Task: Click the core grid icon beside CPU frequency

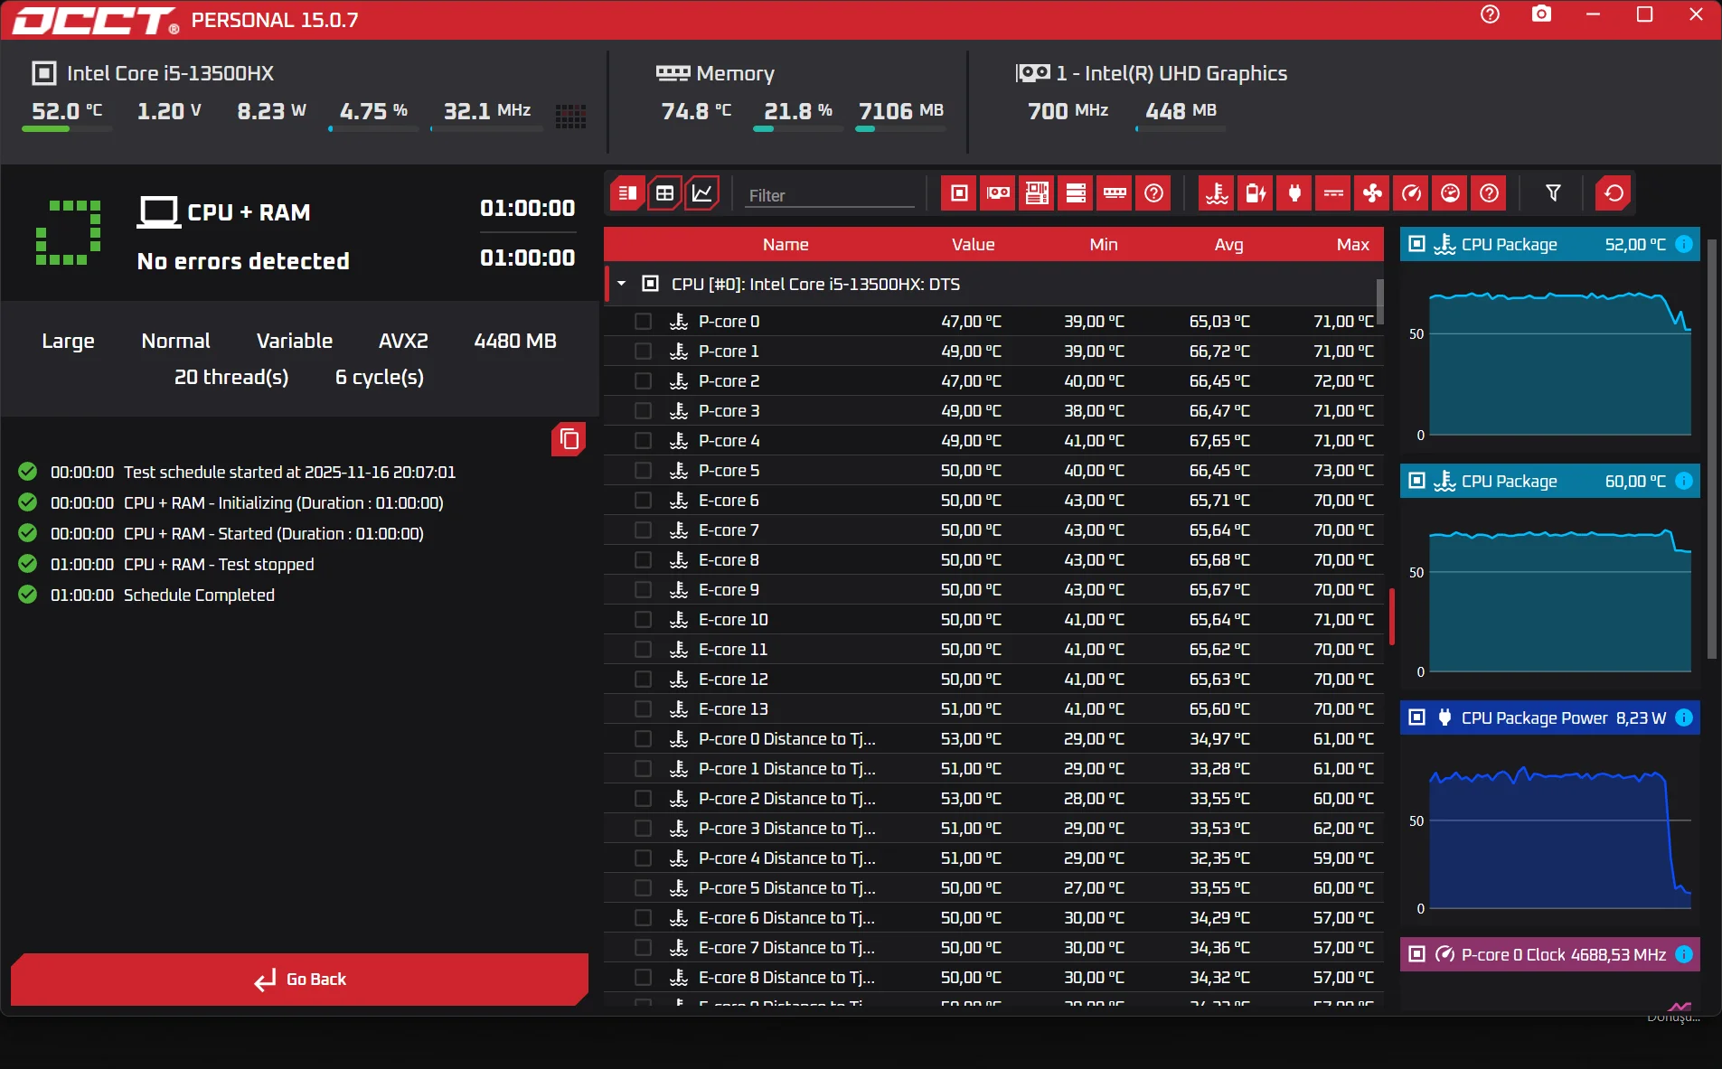Action: tap(570, 116)
